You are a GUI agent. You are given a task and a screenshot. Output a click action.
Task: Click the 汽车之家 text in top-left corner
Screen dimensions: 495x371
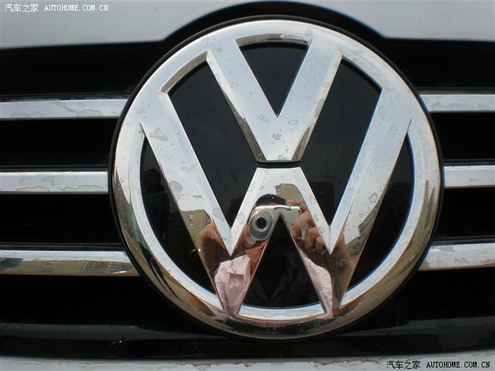pos(21,8)
